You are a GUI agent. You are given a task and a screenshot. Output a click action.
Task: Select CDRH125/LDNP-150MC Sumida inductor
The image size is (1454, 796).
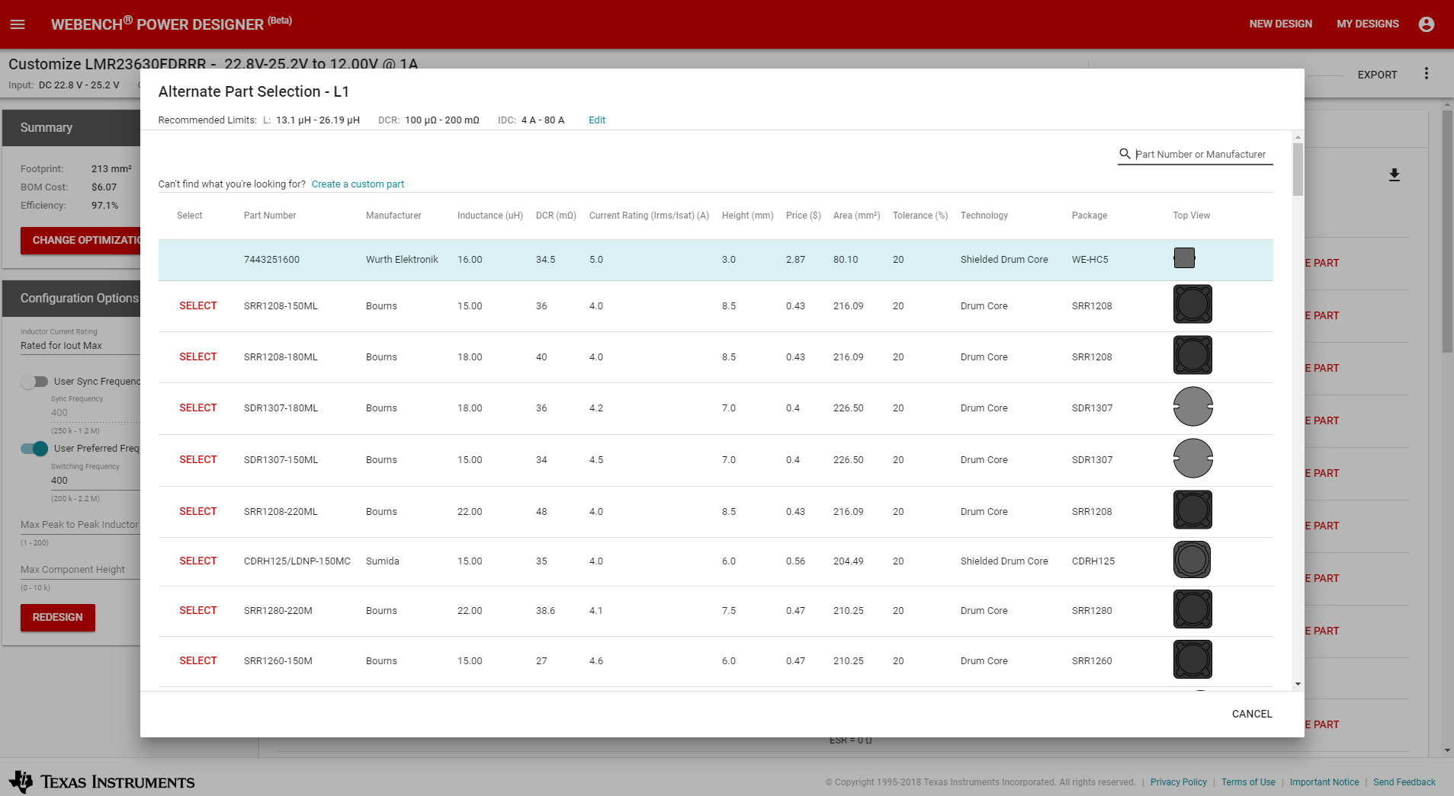[198, 561]
